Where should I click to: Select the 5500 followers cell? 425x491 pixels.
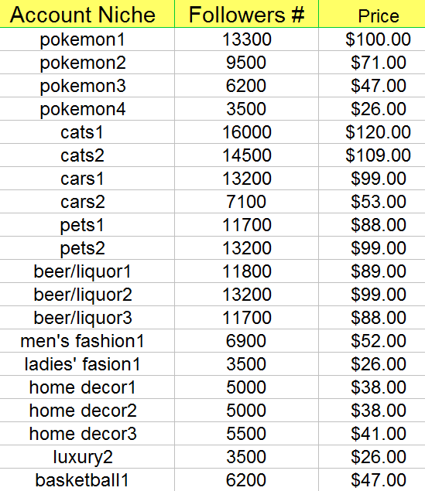pos(246,433)
